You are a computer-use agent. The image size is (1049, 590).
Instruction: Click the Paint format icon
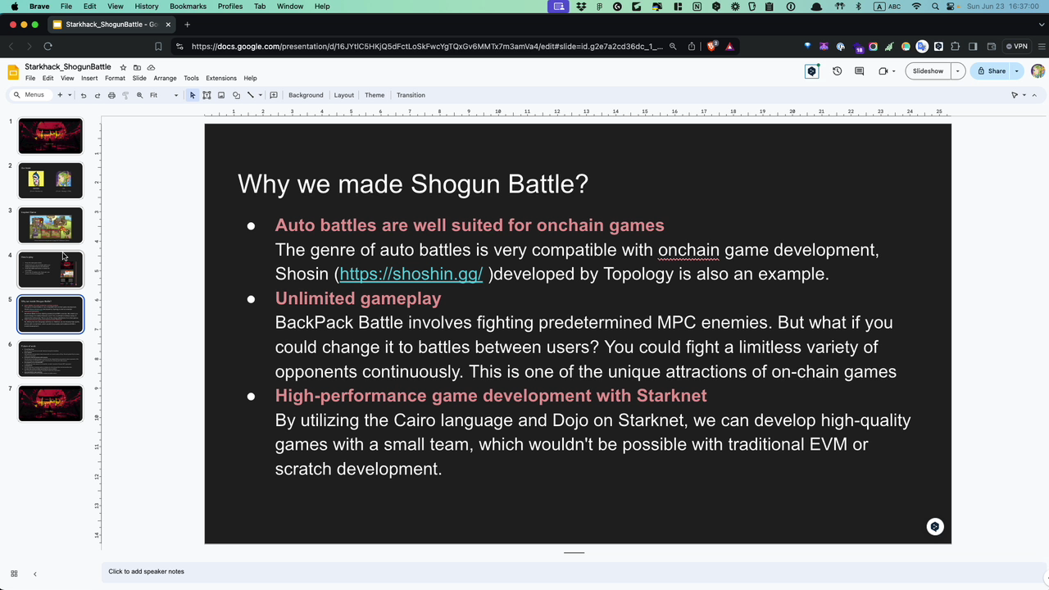coord(125,95)
